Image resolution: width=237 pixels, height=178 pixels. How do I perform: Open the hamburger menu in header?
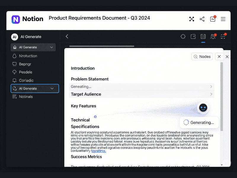click(223, 19)
